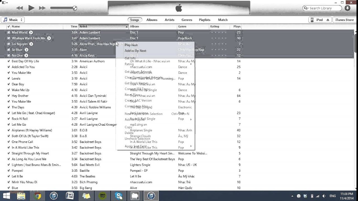
Task: Uncheck the Let It Be checkbox
Action: [9, 176]
